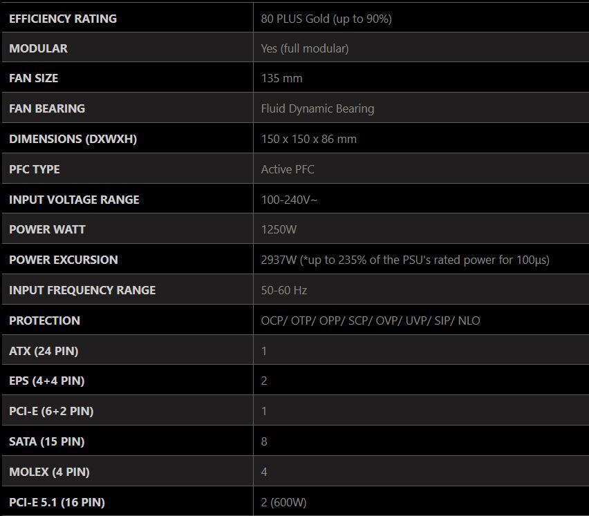Viewport: 589px width, 516px height.
Task: Click the '2 (600W)' PCI-E 5.1 value
Action: [x=285, y=502]
